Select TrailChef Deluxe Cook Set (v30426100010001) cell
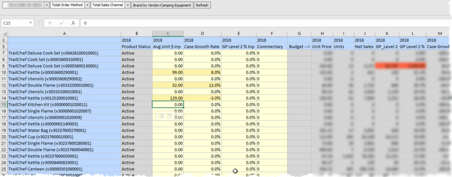The width and height of the screenshot is (452, 177). click(64, 53)
